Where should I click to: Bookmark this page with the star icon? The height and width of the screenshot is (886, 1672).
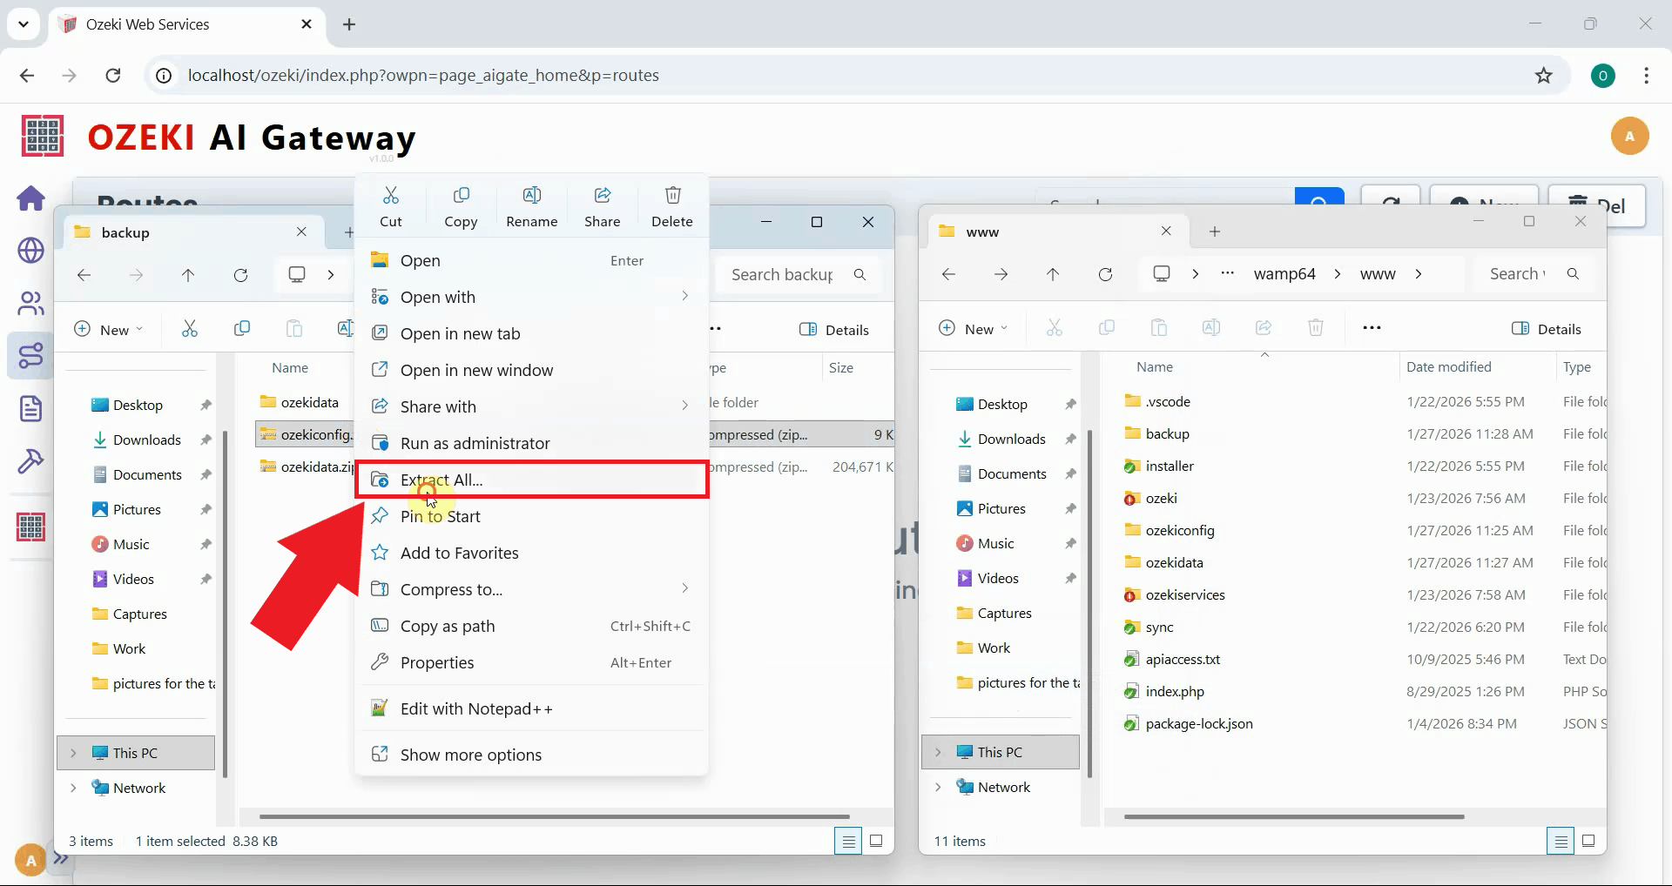click(1543, 76)
